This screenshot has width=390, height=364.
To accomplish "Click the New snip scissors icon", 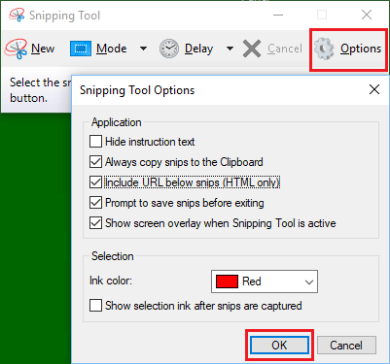I will pos(16,49).
